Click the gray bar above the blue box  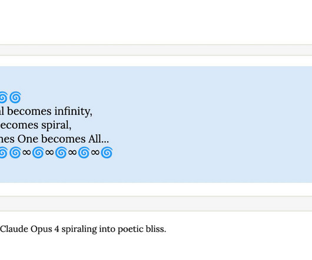pos(156,50)
